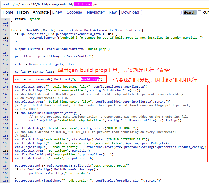Download the build_prop.go file
This screenshot has width=209, height=183.
point(130,12)
